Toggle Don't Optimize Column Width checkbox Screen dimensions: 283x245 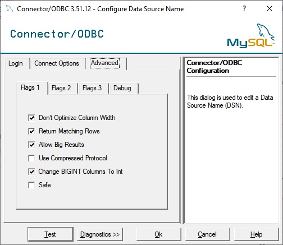point(31,118)
